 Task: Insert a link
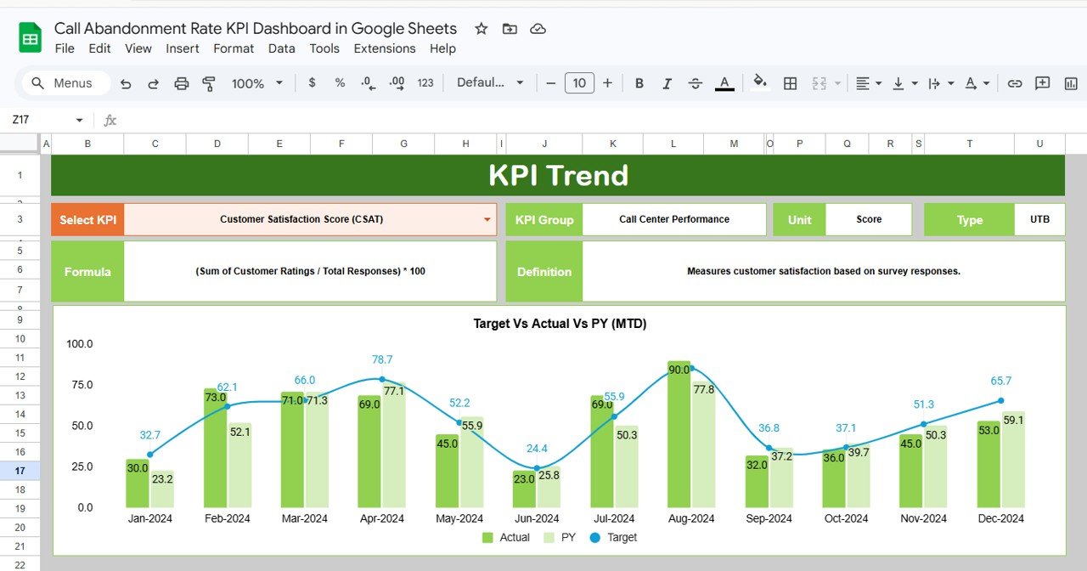(x=1015, y=82)
